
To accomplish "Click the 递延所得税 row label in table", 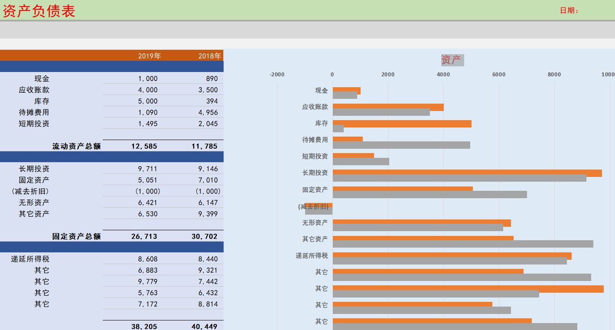I will 30,259.
